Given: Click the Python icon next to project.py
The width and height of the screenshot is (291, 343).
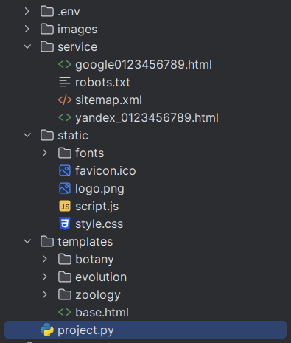Looking at the screenshot, I should tap(47, 330).
